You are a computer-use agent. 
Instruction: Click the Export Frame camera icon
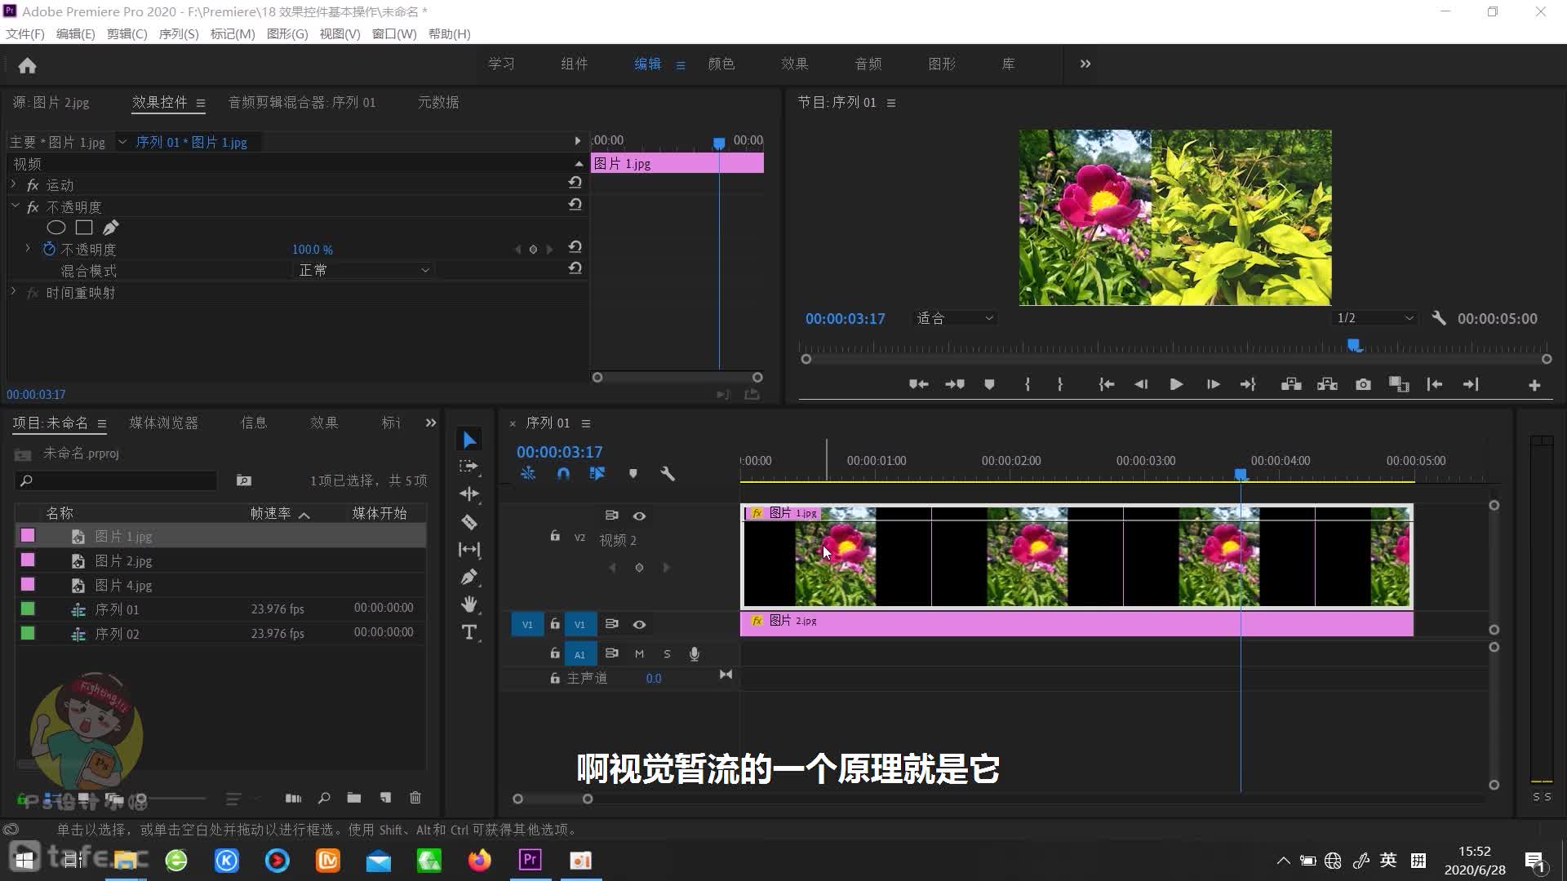pyautogui.click(x=1363, y=384)
